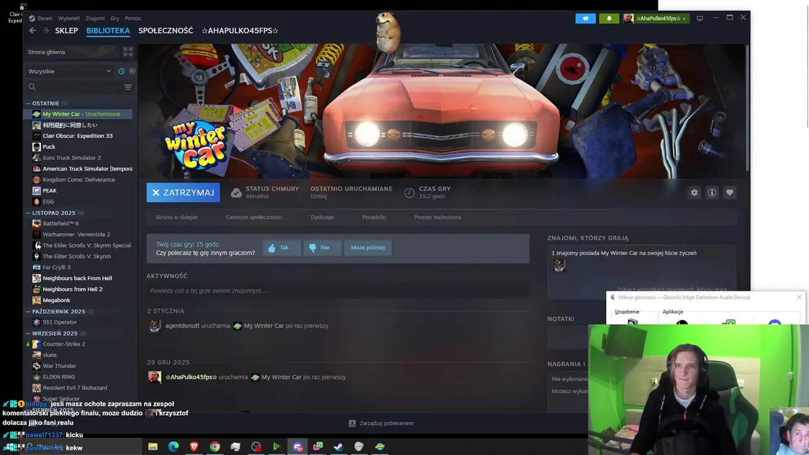The image size is (809, 455).
Task: Open Microsoft Edge from taskbar
Action: (173, 447)
